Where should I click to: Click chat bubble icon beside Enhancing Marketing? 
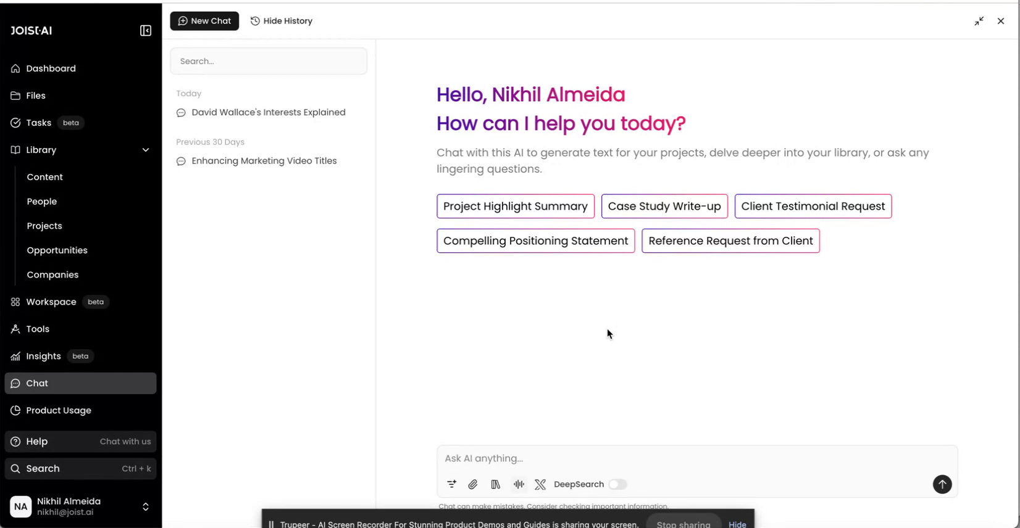181,162
